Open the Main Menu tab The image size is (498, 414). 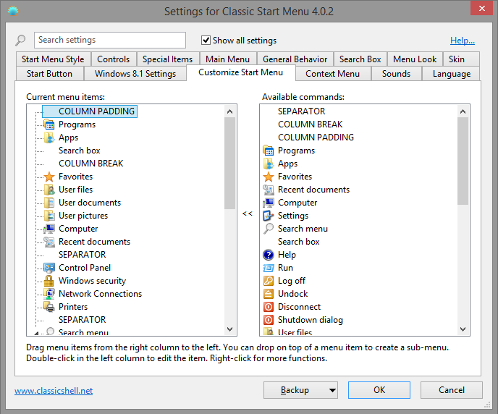pos(227,59)
